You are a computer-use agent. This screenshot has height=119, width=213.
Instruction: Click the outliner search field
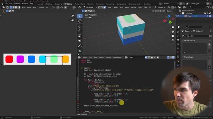197,7
